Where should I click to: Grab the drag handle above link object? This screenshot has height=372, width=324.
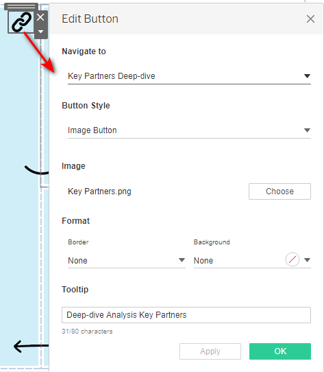point(21,7)
